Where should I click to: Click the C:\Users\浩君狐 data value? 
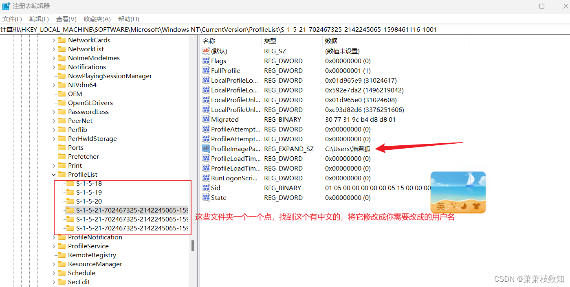pyautogui.click(x=348, y=149)
